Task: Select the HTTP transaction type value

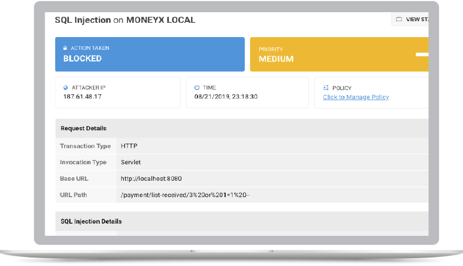Action: click(129, 146)
